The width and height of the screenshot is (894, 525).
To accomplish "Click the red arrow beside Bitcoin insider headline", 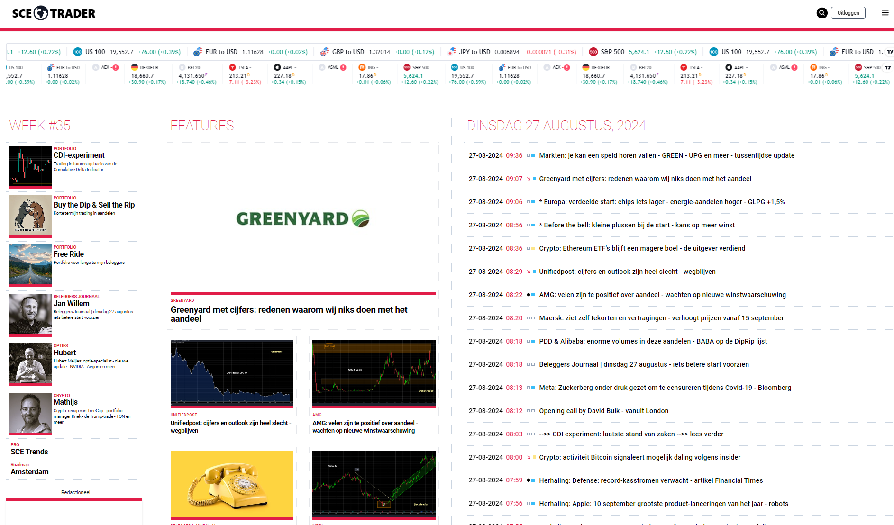I will [x=529, y=458].
